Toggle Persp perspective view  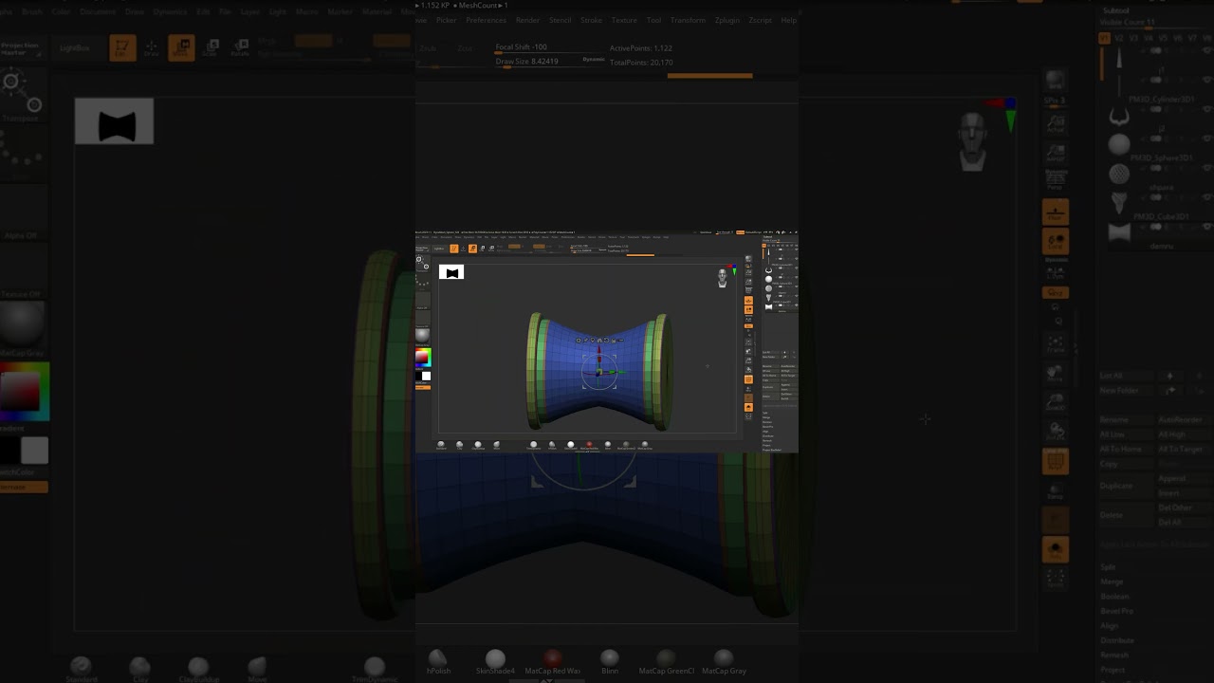(x=1055, y=179)
